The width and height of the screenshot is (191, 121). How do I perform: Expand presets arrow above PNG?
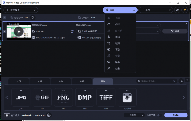pos(63,90)
